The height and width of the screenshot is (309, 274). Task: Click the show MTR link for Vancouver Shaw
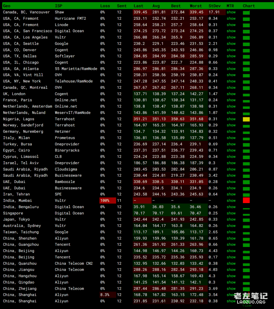tap(231, 12)
